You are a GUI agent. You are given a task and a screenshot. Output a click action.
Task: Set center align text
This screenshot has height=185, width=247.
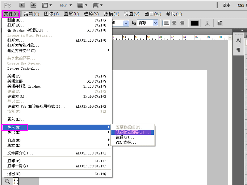[x=174, y=23]
